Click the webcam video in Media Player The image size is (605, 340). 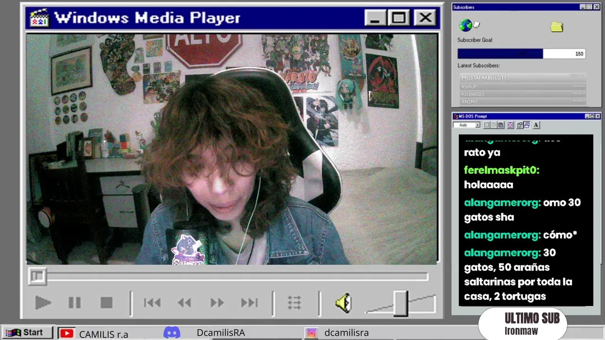pos(232,149)
